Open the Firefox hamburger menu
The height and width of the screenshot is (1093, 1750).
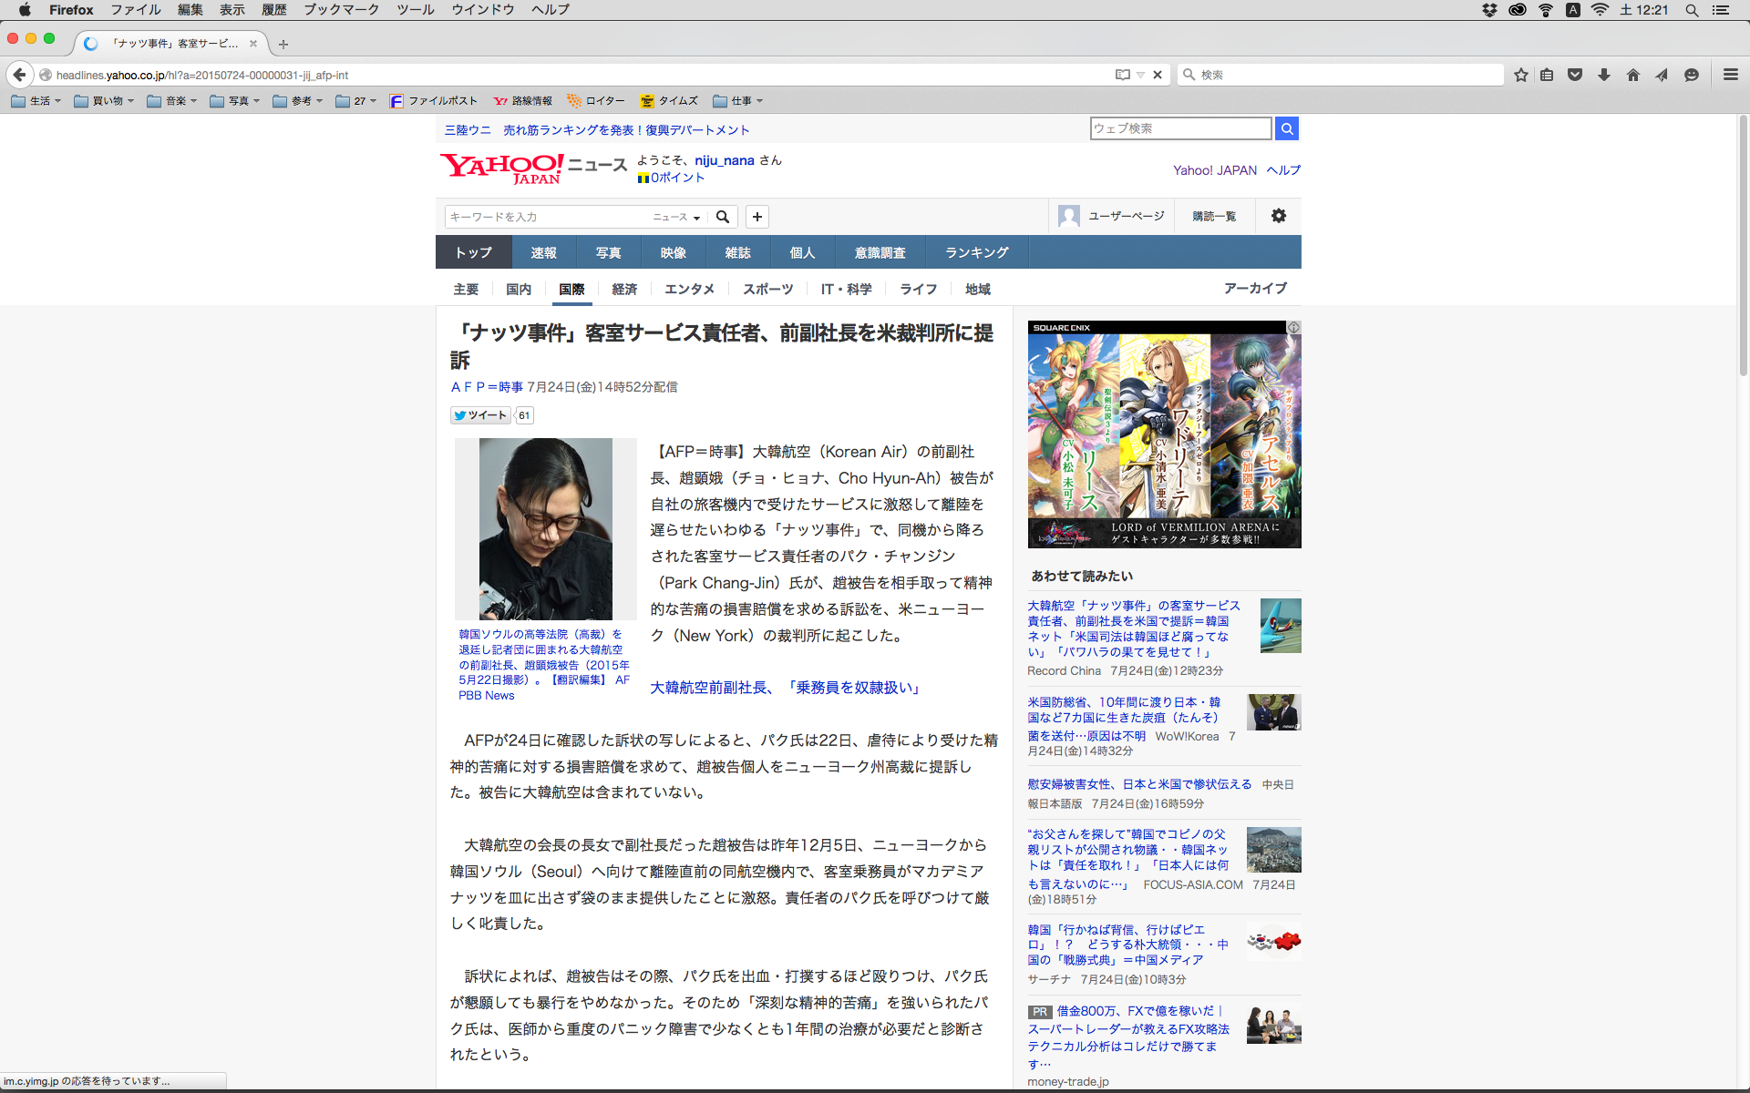[1730, 75]
